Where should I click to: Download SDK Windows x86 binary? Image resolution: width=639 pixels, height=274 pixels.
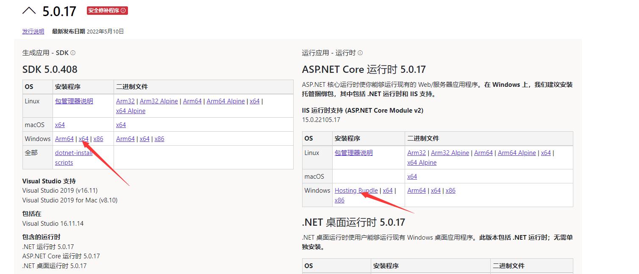pyautogui.click(x=159, y=139)
